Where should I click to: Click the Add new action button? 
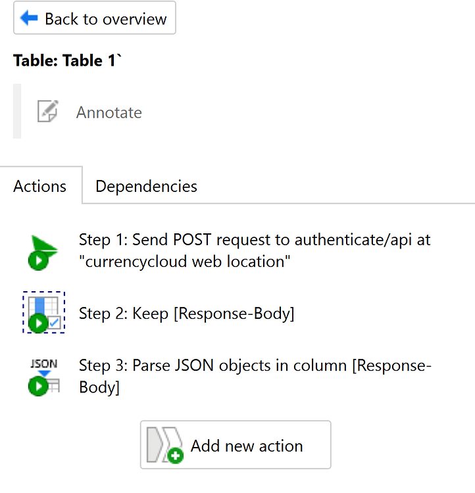coord(236,444)
